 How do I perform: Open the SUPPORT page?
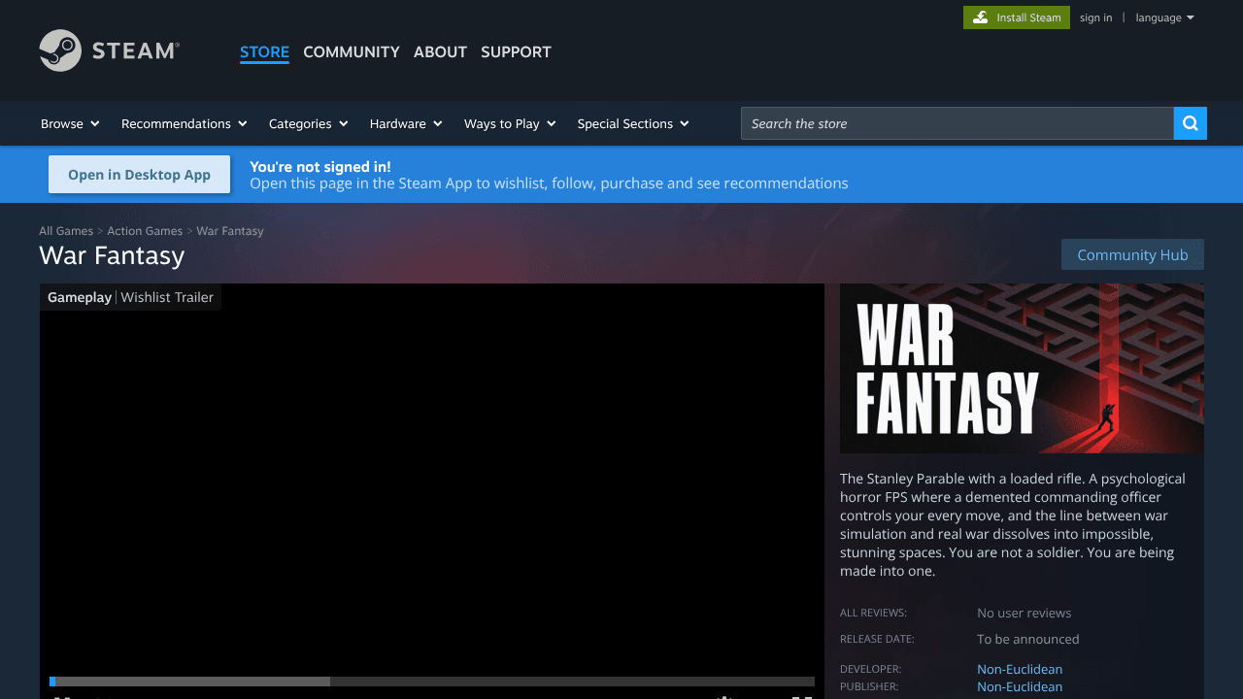coord(516,51)
